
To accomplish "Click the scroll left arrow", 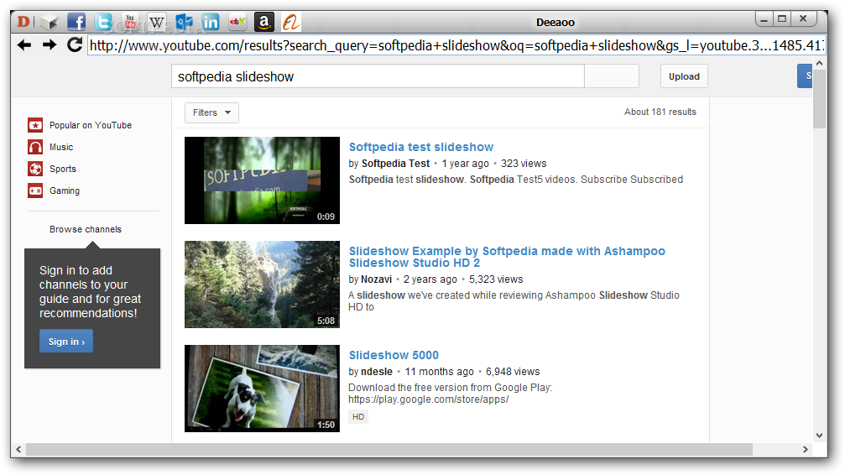I will point(18,449).
